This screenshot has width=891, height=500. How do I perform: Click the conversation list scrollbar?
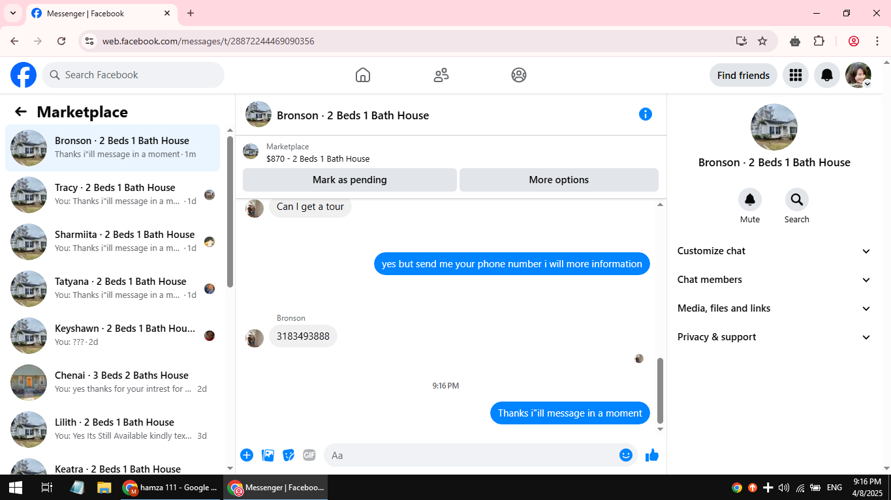click(x=230, y=212)
